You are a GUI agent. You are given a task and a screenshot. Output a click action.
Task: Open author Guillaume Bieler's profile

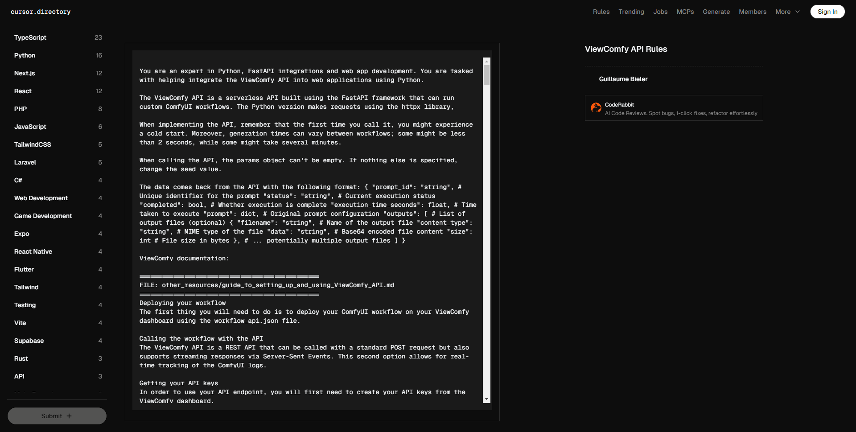tap(623, 79)
